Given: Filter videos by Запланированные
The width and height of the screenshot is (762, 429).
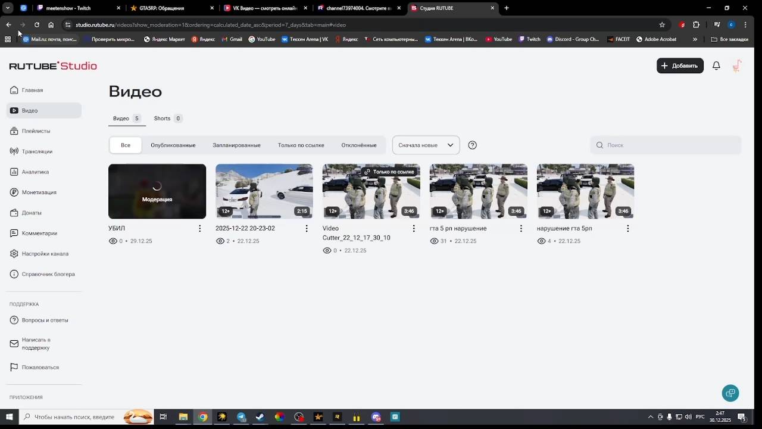Looking at the screenshot, I should (x=236, y=145).
